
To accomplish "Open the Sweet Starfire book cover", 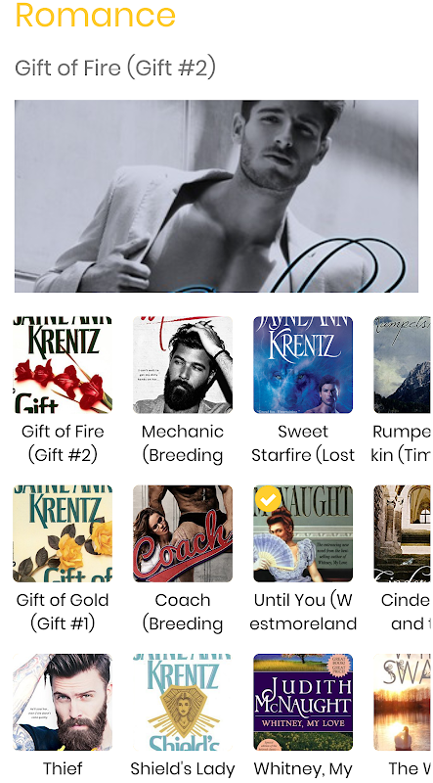I will pos(303,364).
